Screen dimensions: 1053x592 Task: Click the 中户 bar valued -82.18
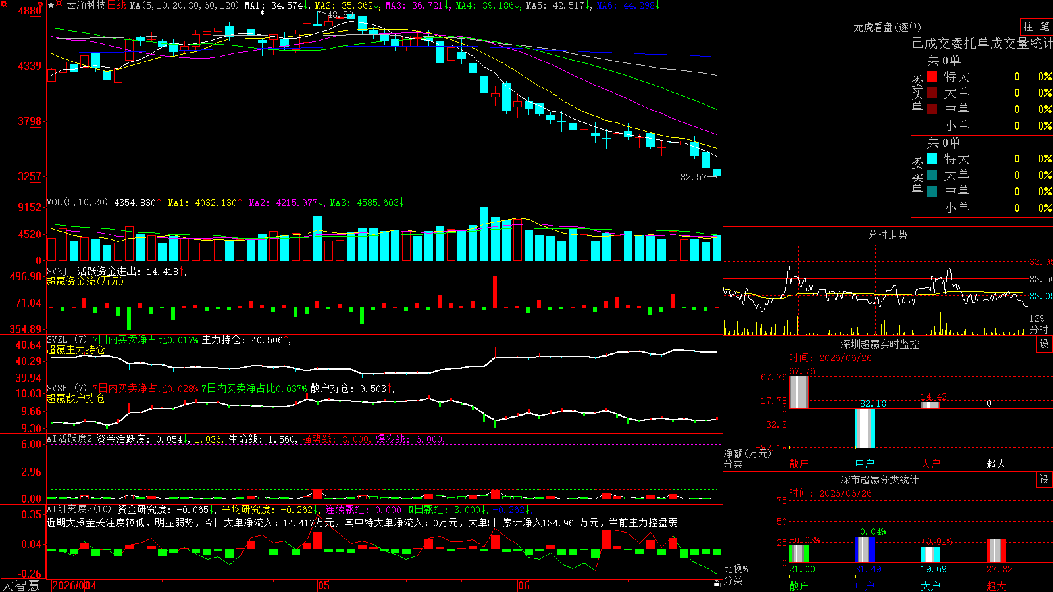(865, 428)
